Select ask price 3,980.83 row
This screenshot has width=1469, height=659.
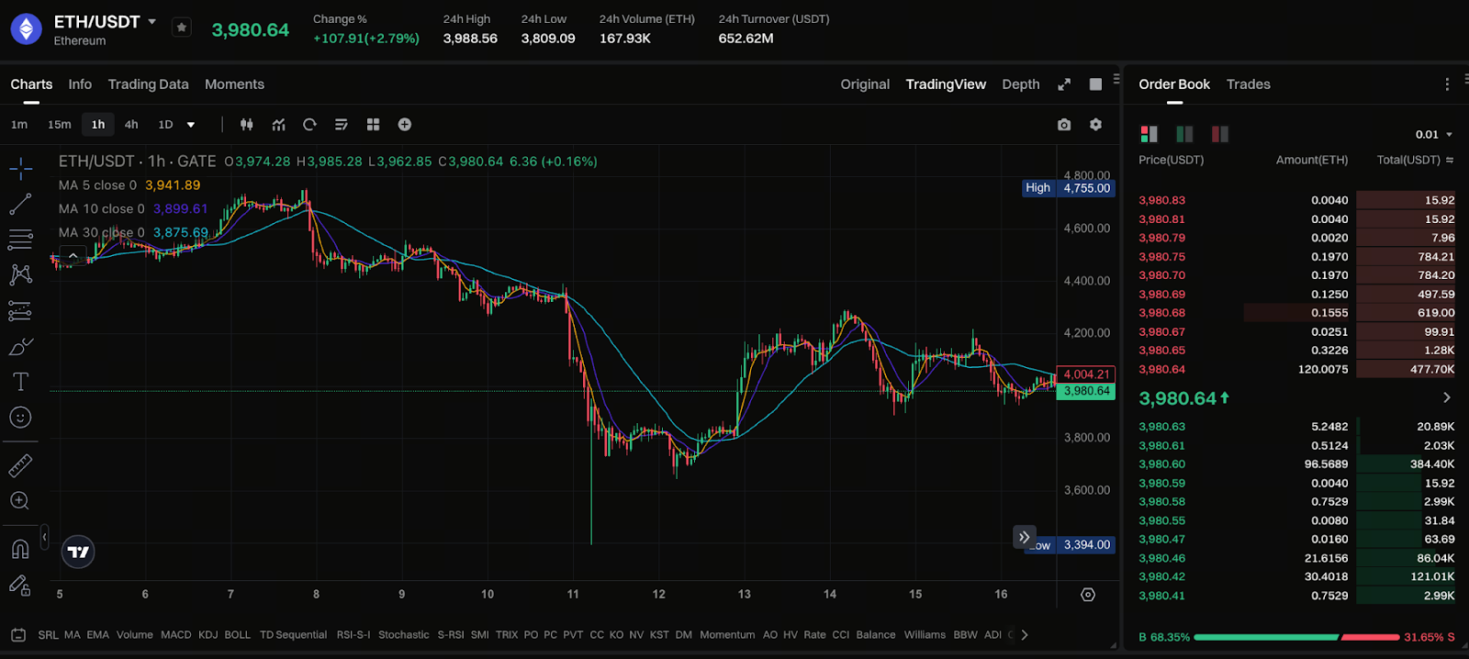click(1295, 200)
